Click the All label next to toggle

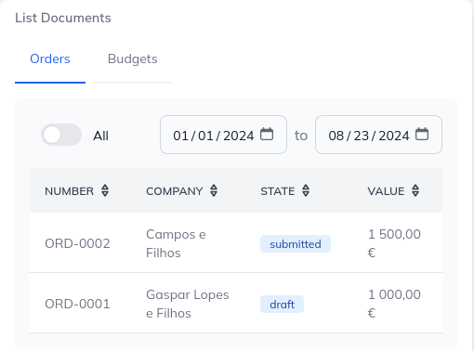[100, 136]
